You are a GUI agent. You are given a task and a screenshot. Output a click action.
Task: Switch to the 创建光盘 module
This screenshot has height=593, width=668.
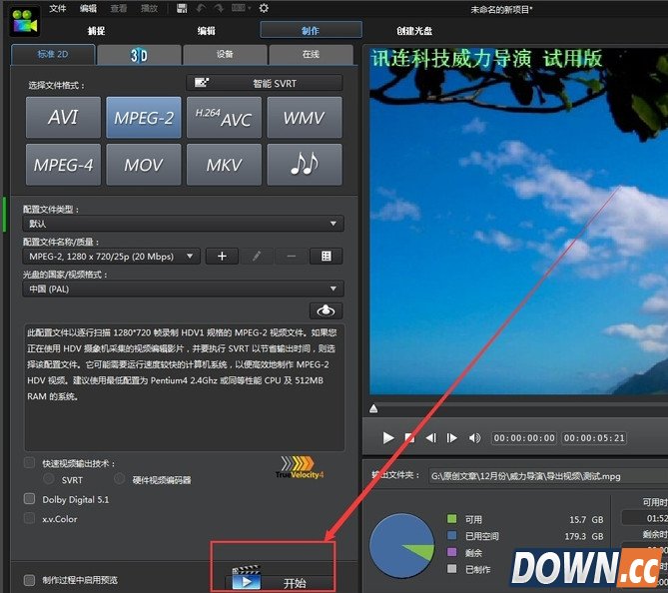(414, 31)
